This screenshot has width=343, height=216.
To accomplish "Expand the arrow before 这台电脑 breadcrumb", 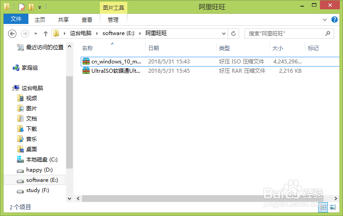I will pyautogui.click(x=64, y=33).
